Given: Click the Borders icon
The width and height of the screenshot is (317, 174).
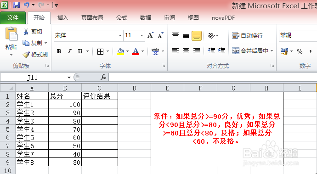Looking at the screenshot, I should click(x=100, y=51).
